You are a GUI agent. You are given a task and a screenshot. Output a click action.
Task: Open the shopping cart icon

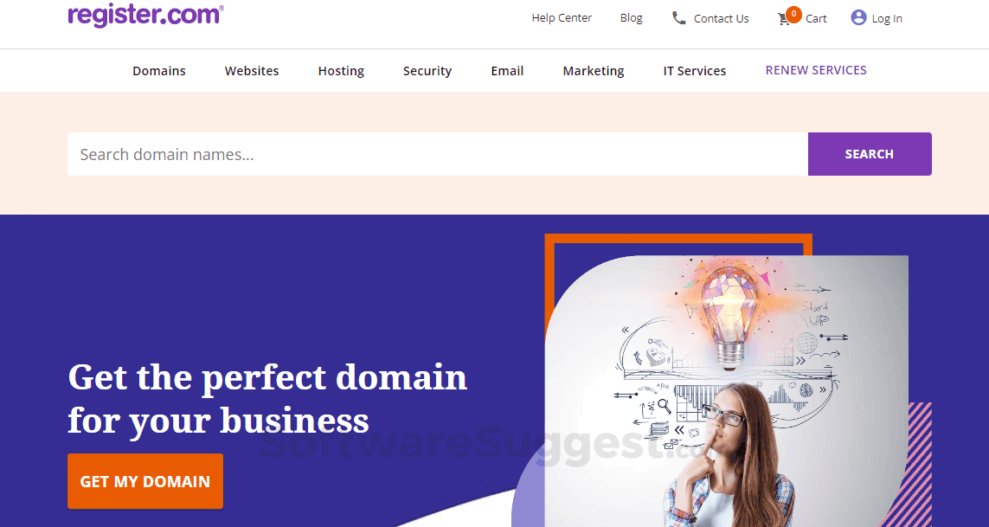784,19
